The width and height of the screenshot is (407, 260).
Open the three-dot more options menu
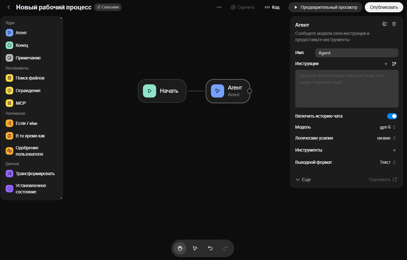tap(219, 7)
